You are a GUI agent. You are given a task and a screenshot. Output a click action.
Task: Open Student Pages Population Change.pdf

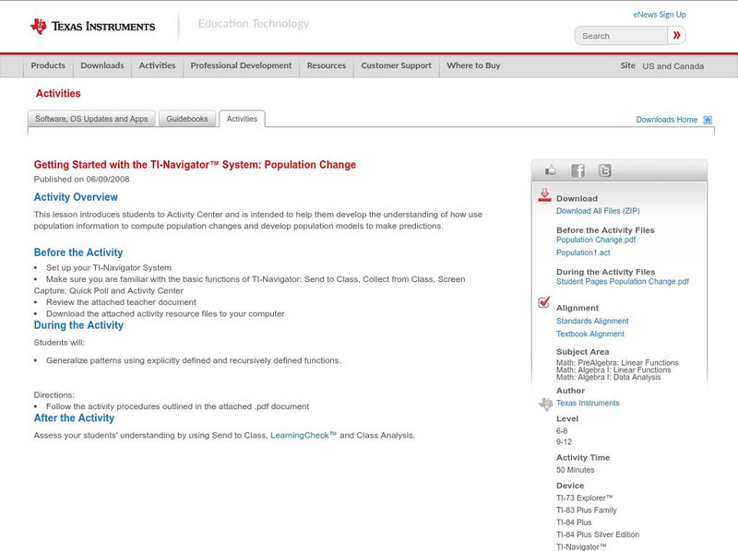pos(622,282)
